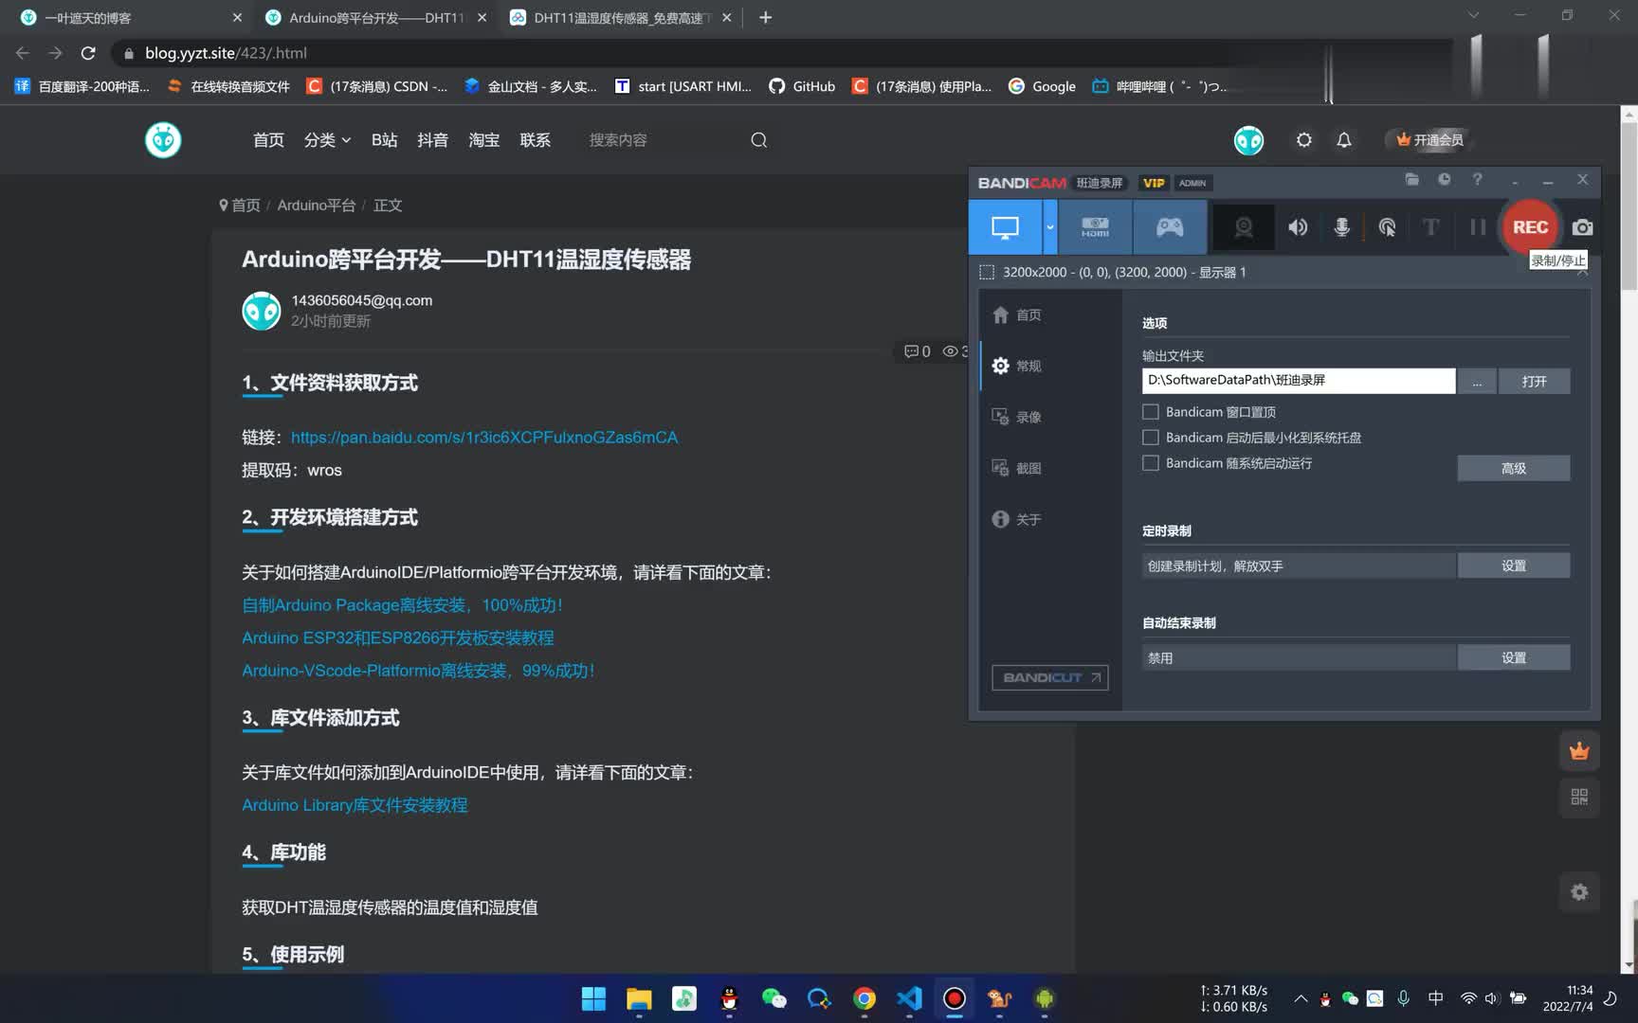The image size is (1638, 1023).
Task: Click Windows Start button
Action: tap(593, 998)
